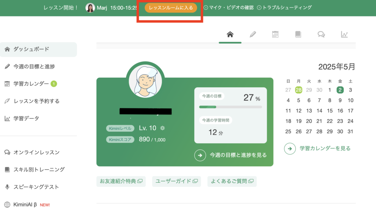Screen dimensions: 376x212
Task: Select the book icon tab
Action: point(298,34)
